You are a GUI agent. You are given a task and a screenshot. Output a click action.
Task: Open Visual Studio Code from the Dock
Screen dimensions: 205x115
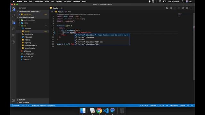tap(106, 111)
